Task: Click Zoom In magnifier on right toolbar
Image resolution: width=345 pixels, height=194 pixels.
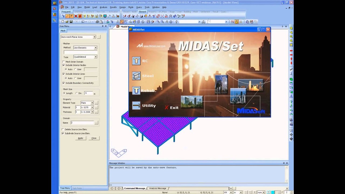Action: pos(291,36)
